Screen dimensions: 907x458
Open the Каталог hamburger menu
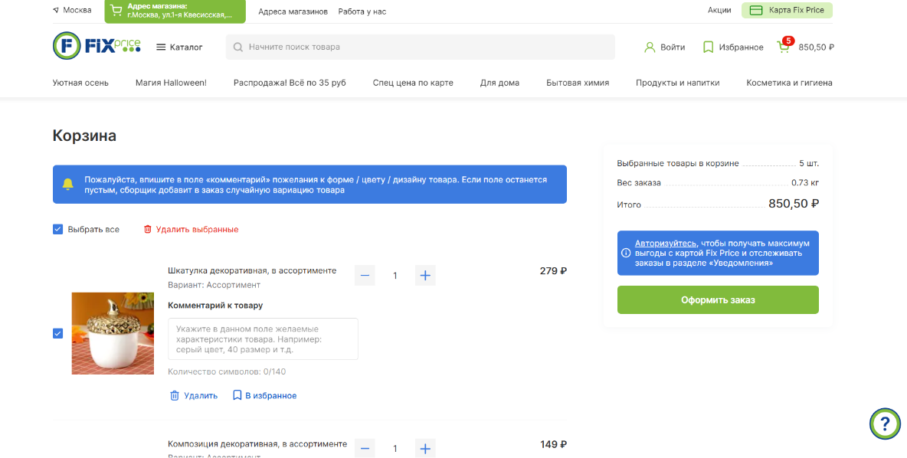point(179,47)
